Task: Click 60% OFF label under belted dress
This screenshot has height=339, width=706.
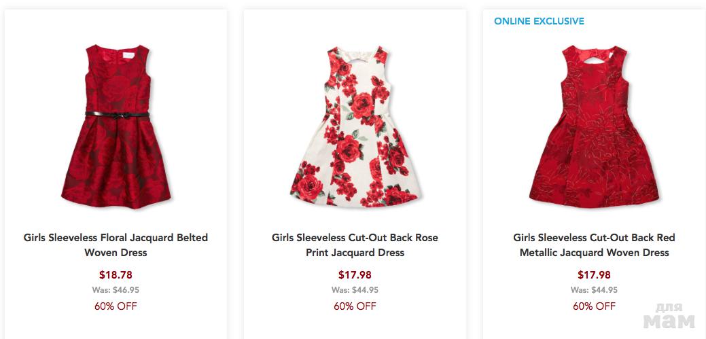Action: (116, 306)
